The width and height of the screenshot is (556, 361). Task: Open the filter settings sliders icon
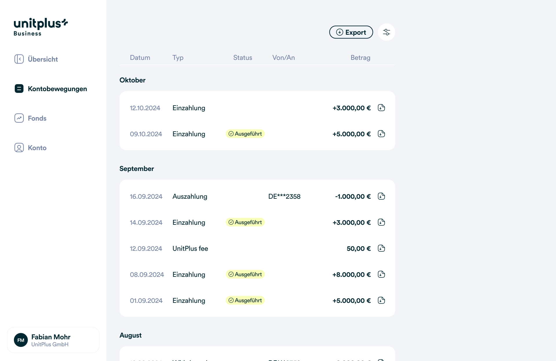[x=386, y=32]
